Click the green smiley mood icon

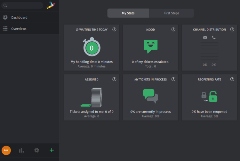[x=150, y=46]
